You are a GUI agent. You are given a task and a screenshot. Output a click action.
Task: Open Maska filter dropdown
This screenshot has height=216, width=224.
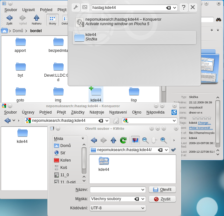(x=143, y=199)
